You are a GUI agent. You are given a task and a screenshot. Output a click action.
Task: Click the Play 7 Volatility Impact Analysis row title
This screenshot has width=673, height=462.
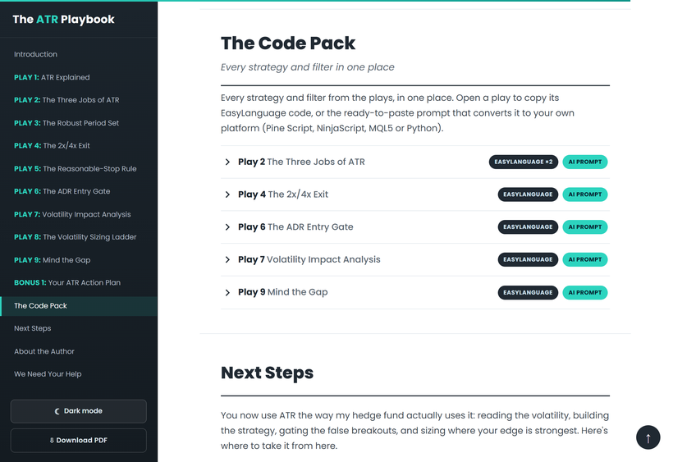click(309, 259)
